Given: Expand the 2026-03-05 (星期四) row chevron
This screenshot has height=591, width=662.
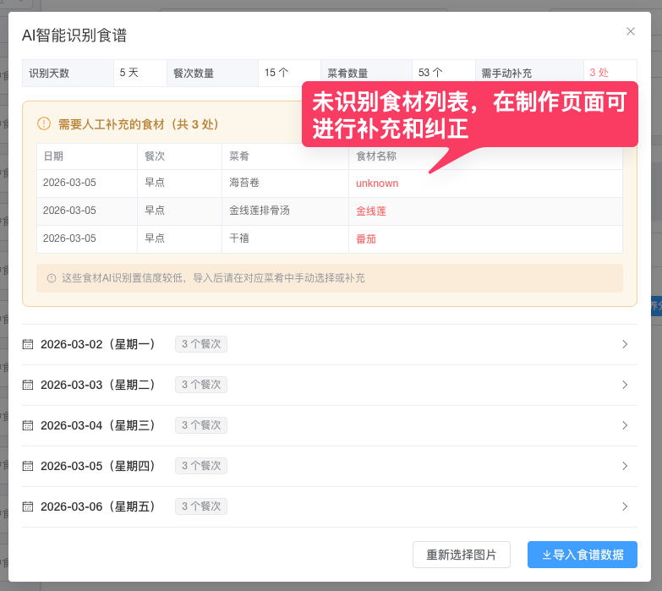Looking at the screenshot, I should click(x=625, y=466).
